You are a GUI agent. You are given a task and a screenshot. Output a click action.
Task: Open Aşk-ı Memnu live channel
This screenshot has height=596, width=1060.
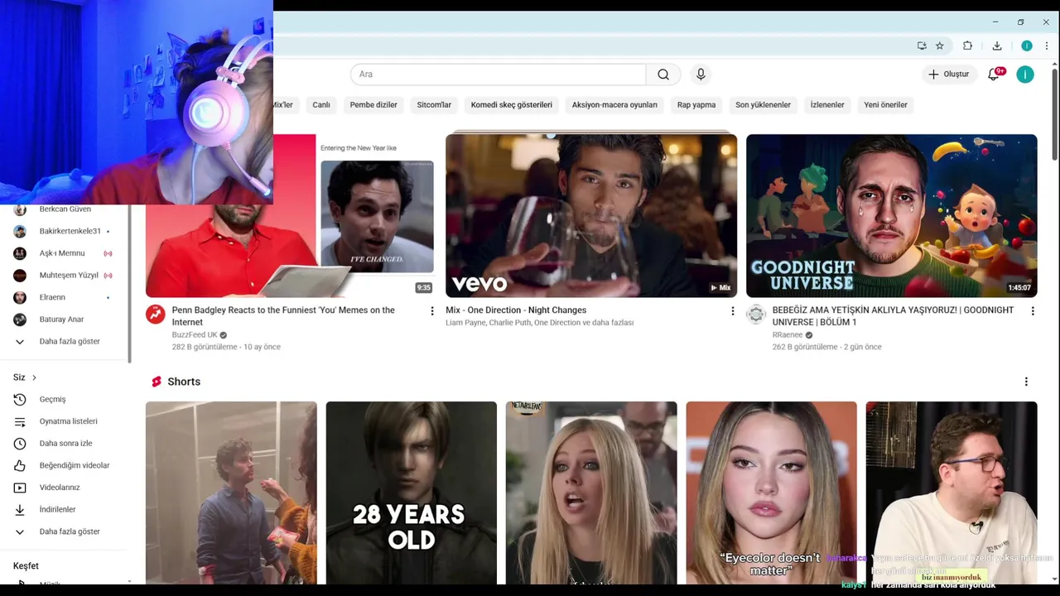62,253
